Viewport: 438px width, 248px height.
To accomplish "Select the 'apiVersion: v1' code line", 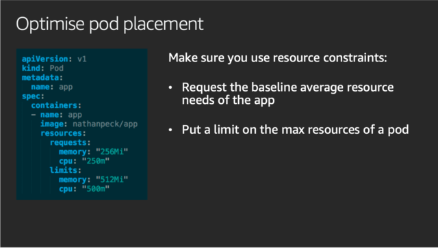I will [x=54, y=59].
